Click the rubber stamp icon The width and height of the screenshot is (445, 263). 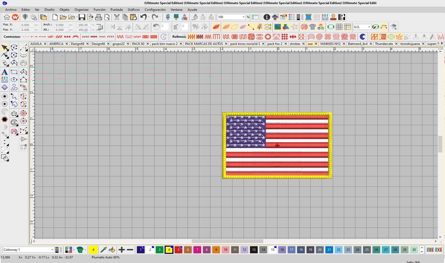click(x=333, y=17)
